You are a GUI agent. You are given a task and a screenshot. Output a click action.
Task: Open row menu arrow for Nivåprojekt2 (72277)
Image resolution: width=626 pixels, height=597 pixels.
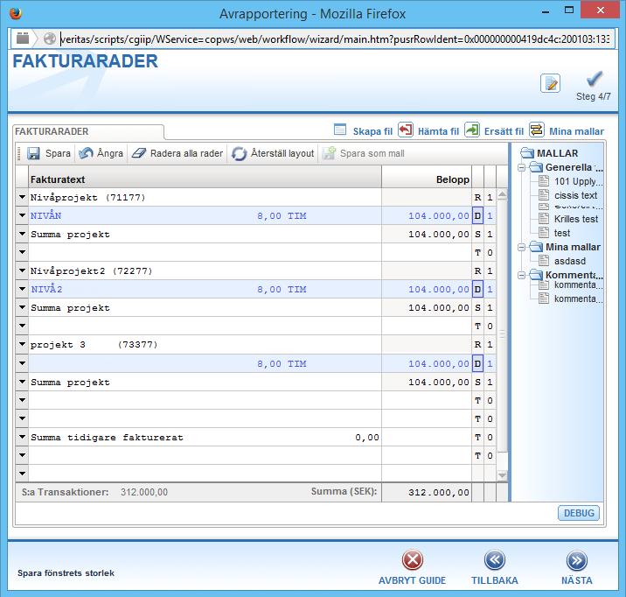(22, 270)
